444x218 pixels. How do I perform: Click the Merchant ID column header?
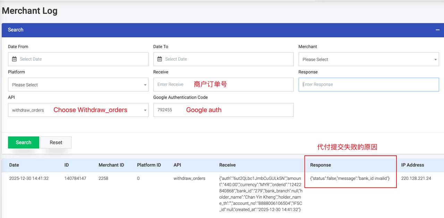click(111, 165)
